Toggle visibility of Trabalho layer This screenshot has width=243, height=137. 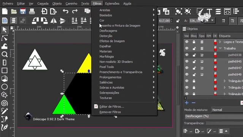click(187, 48)
